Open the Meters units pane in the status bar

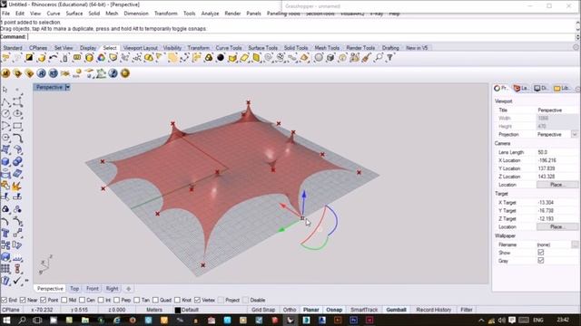(154, 310)
